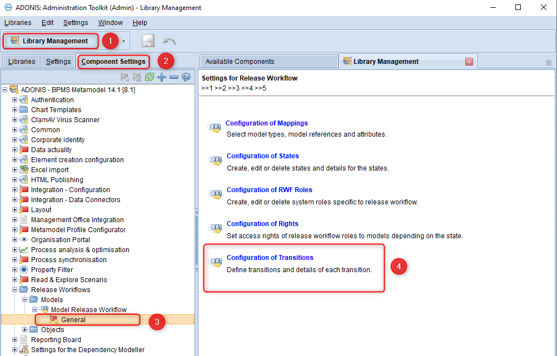Click the Configuration of Mappings icon
The height and width of the screenshot is (356, 557).
tap(214, 128)
